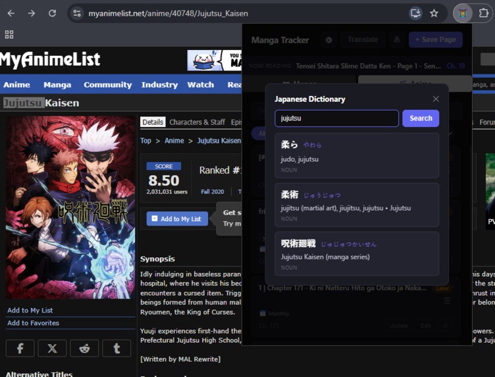The height and width of the screenshot is (377, 495).
Task: Click the あ dictionary icon in Manga Tracker
Action: pos(397,39)
